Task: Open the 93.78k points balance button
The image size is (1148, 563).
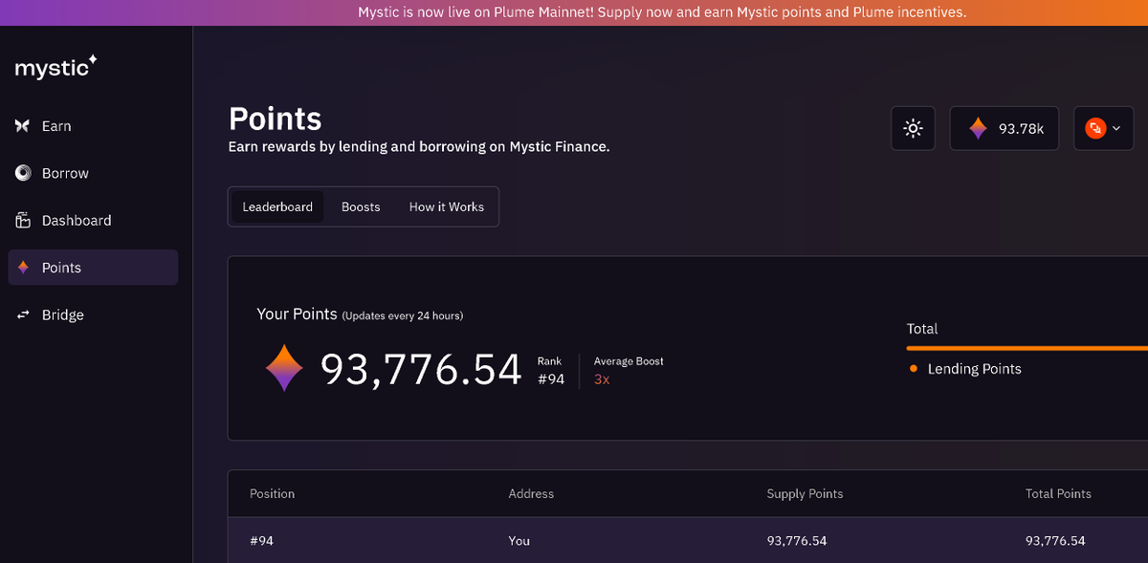Action: pyautogui.click(x=1004, y=128)
